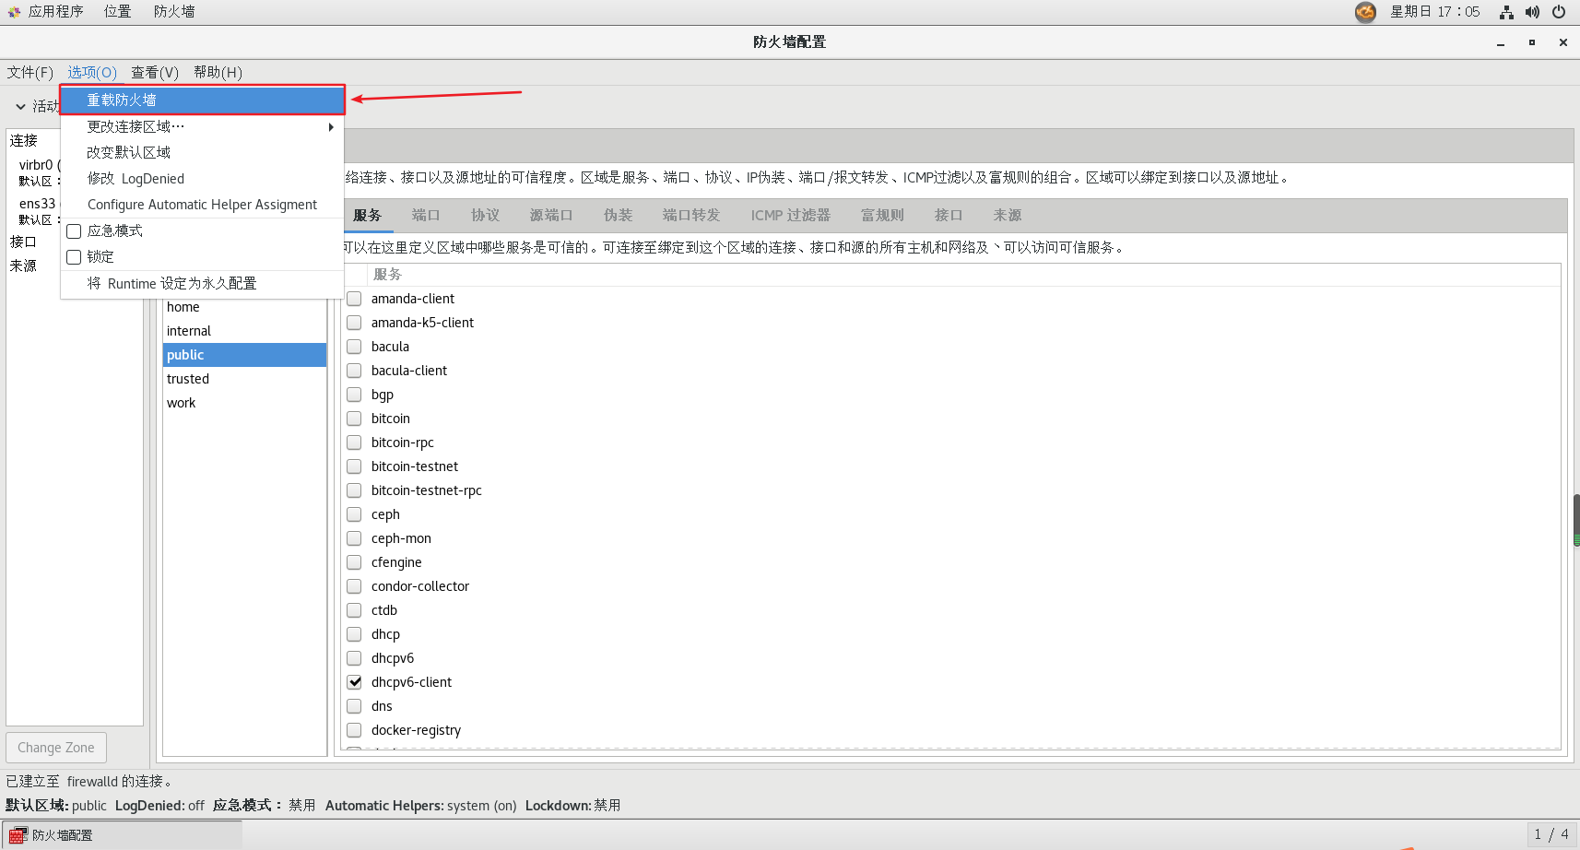Enable bitcoin service checkbox
1580x850 pixels.
click(354, 419)
